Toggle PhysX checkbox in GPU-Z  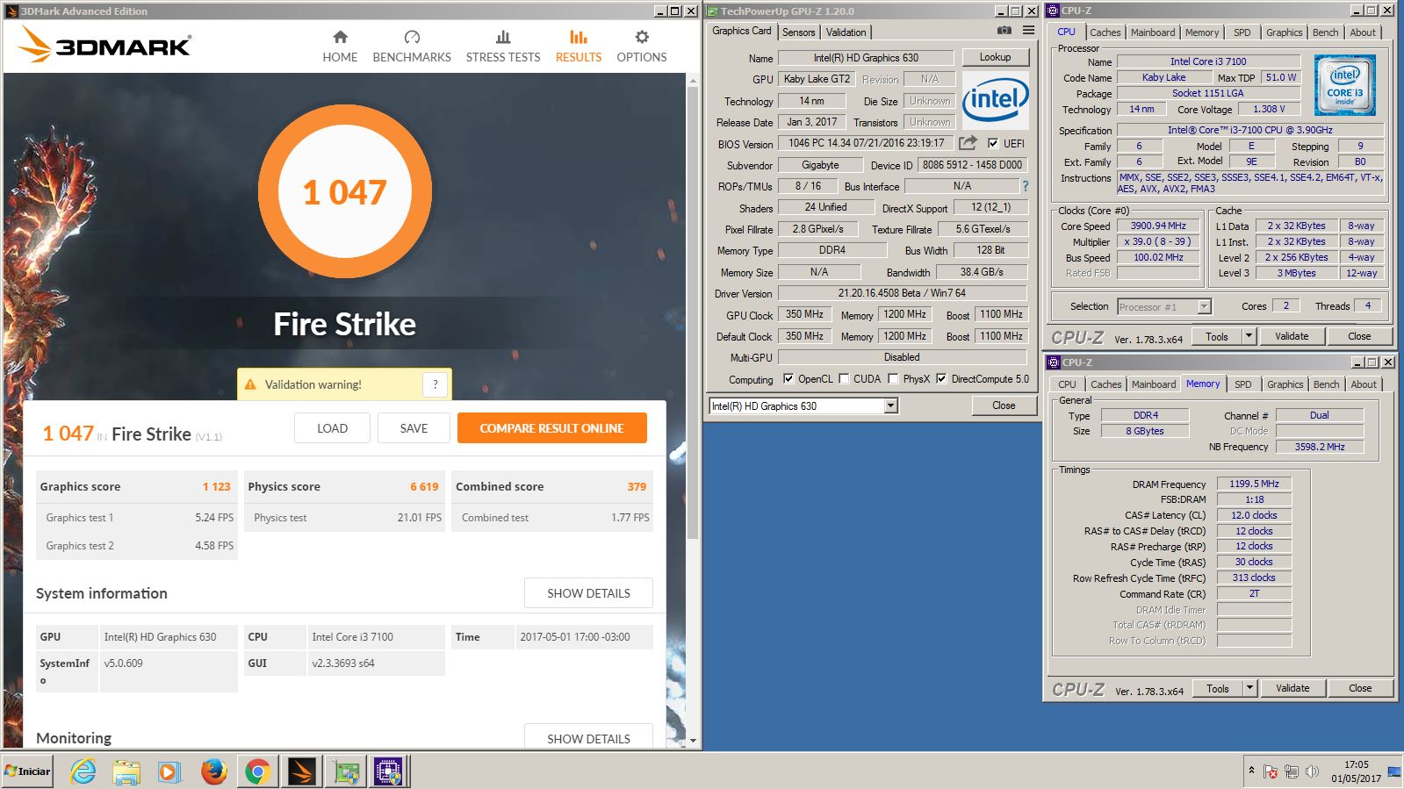[893, 379]
